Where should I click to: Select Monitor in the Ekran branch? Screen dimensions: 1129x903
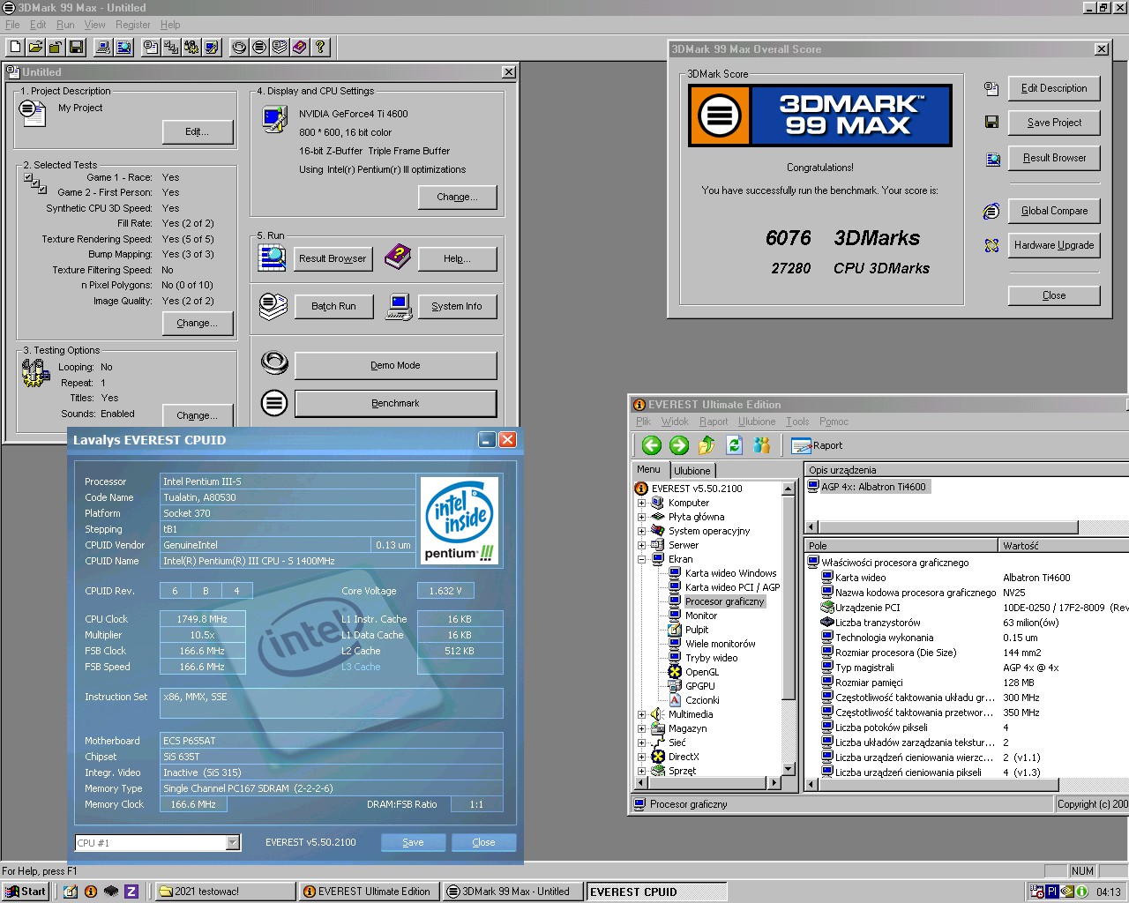(x=701, y=616)
